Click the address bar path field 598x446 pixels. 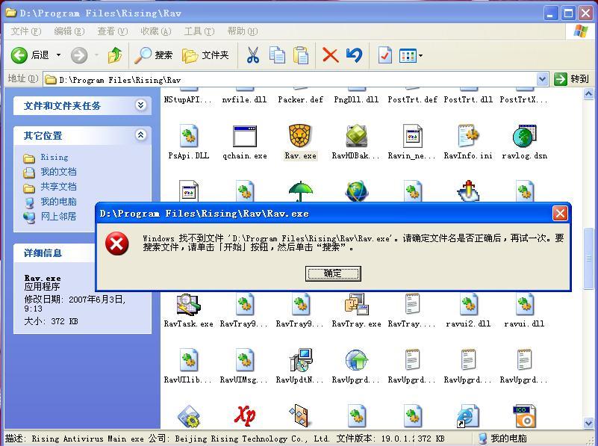coord(290,79)
